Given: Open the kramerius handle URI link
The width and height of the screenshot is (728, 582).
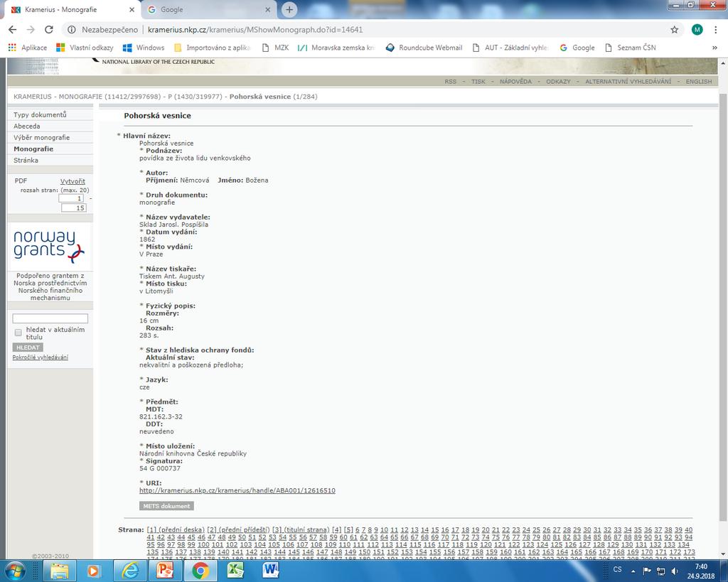Looking at the screenshot, I should [237, 490].
